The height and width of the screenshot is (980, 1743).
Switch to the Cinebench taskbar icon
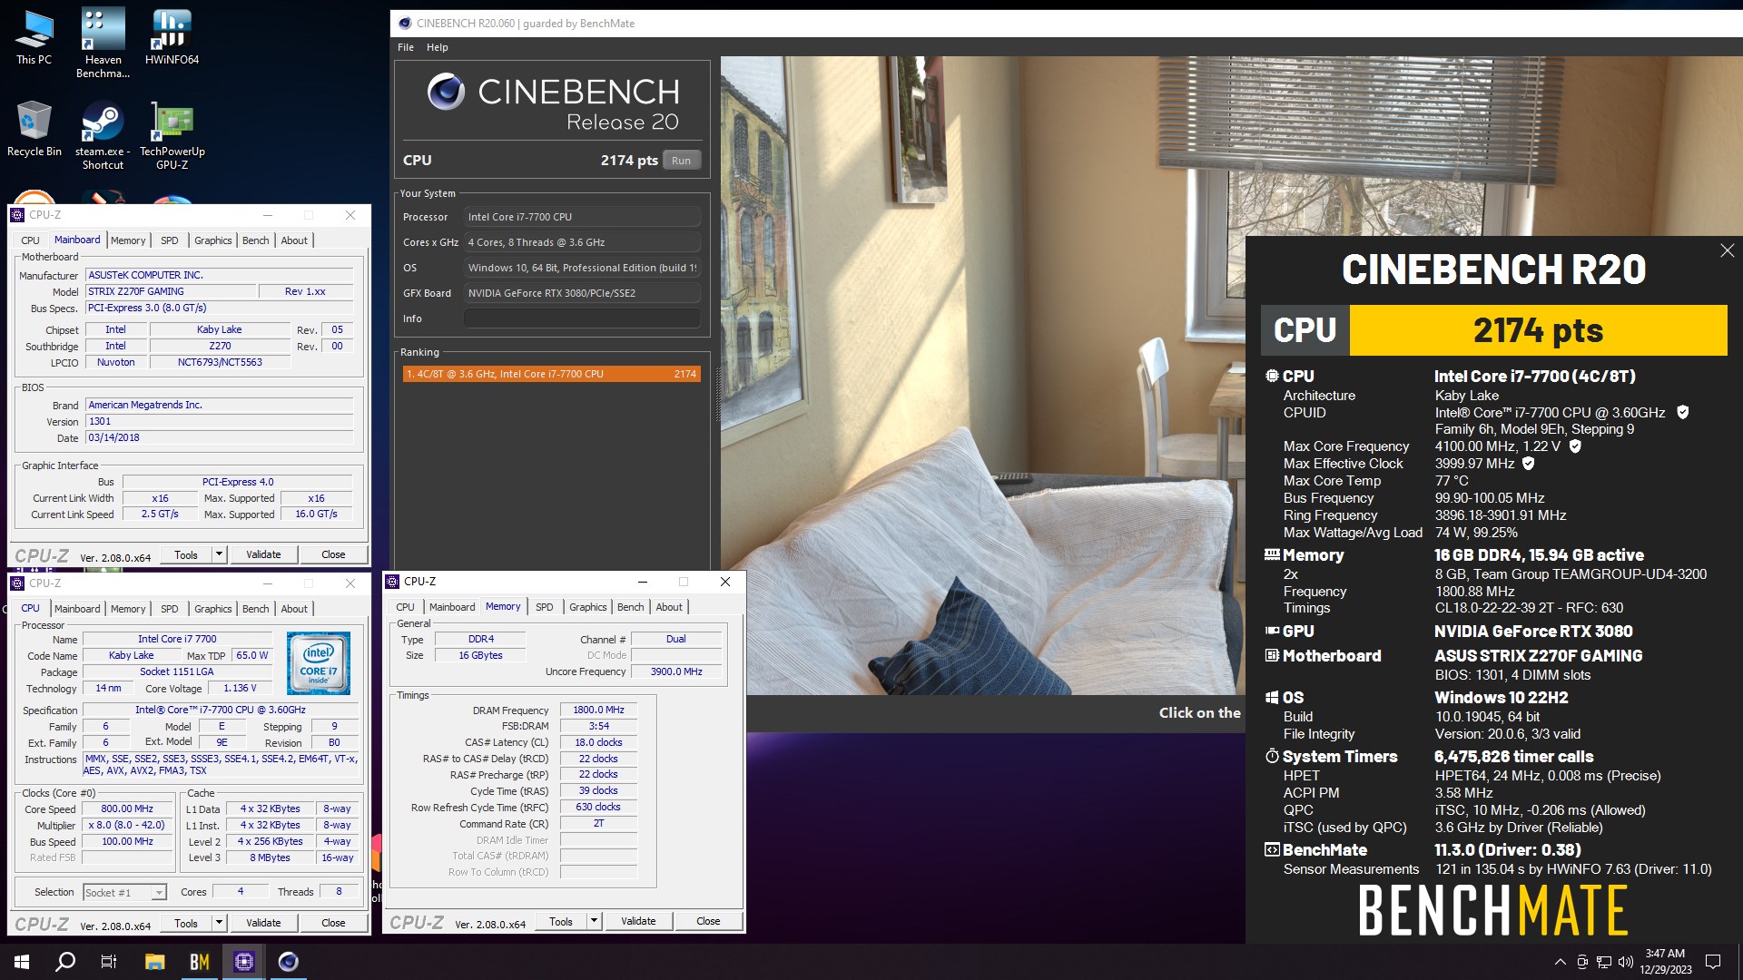point(288,962)
